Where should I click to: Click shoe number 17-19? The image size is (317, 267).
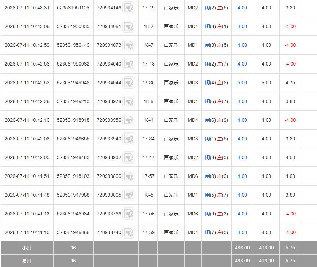click(148, 8)
